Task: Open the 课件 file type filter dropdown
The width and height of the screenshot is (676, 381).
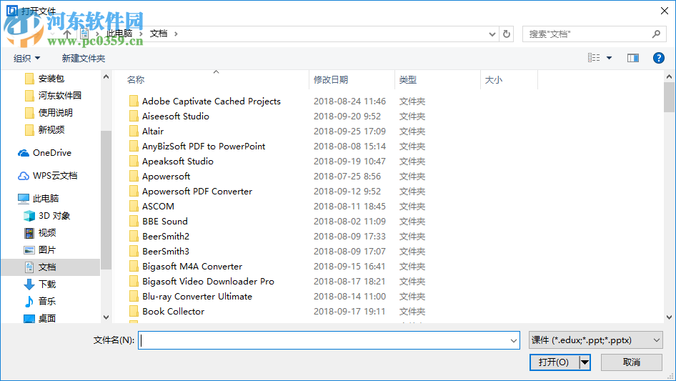Action: [596, 340]
